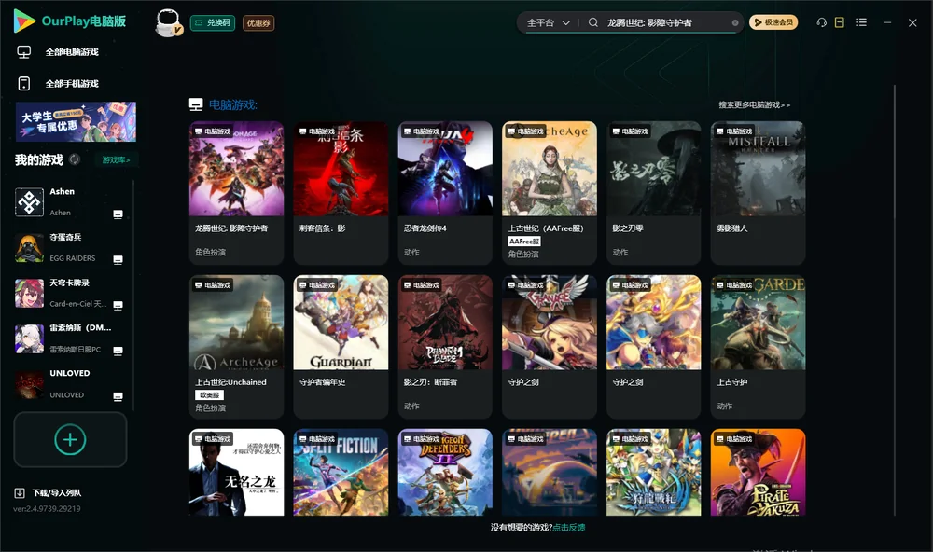
Task: Click the phone icon beside 全部手机游戏
Action: [x=24, y=84]
